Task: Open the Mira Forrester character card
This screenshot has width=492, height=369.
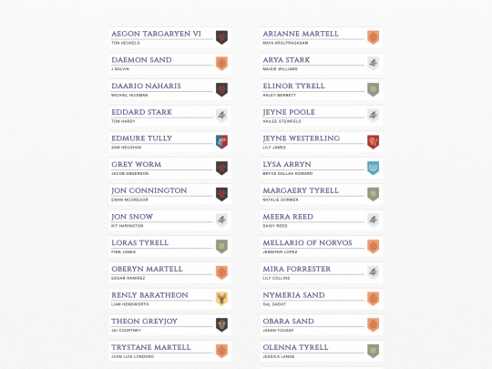Action: [x=322, y=272]
